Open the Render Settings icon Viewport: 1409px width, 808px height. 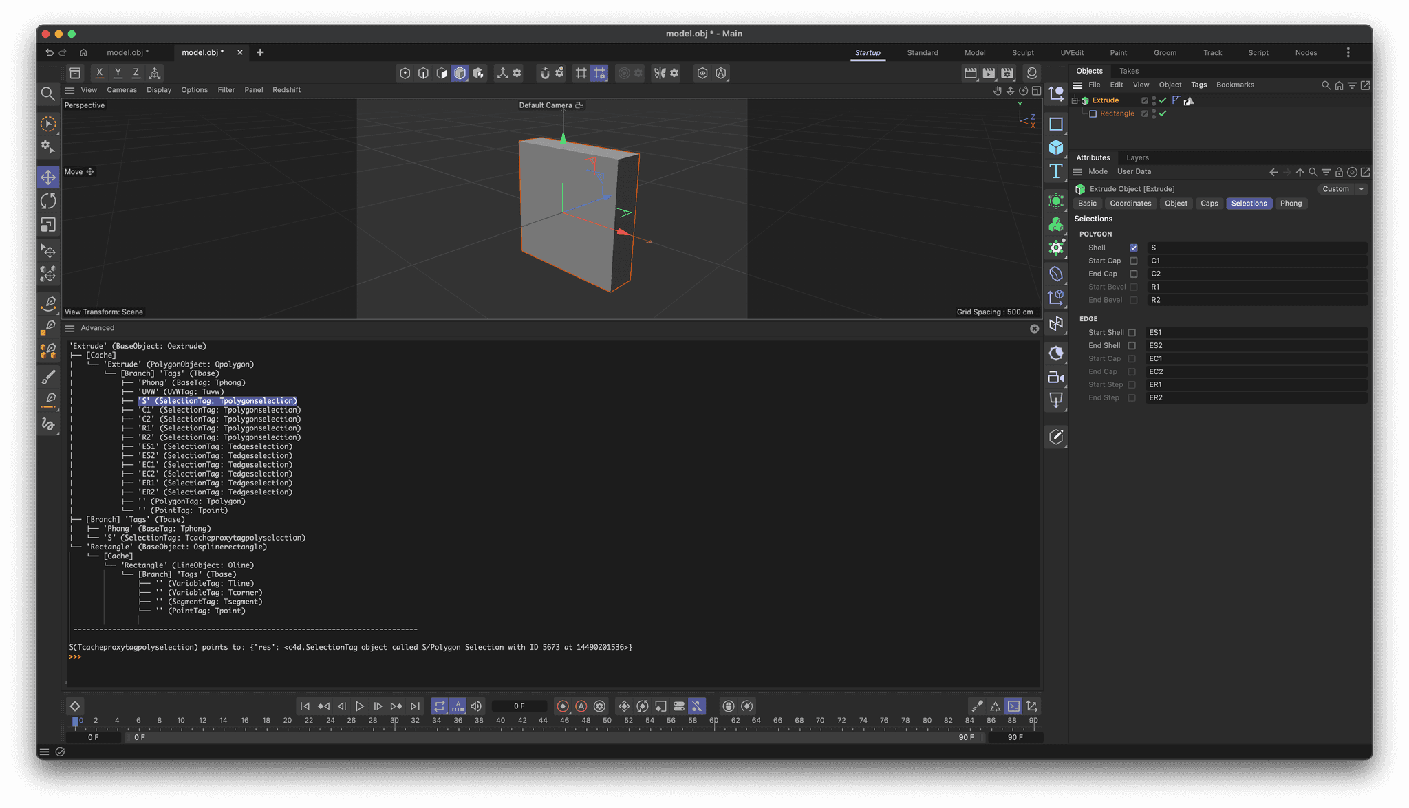tap(1007, 73)
